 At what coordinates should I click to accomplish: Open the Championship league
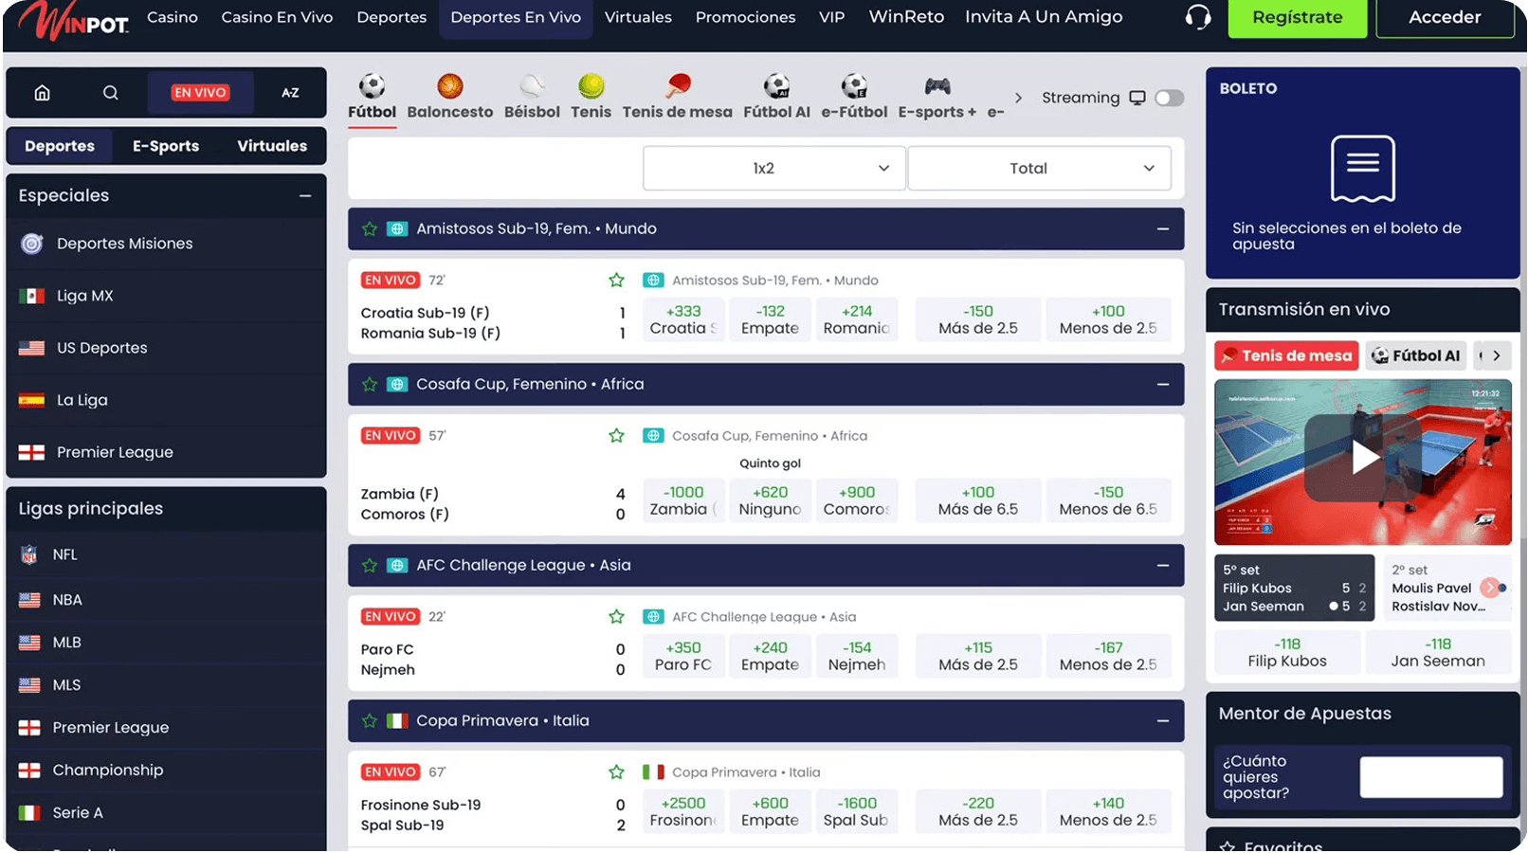pyautogui.click(x=108, y=771)
